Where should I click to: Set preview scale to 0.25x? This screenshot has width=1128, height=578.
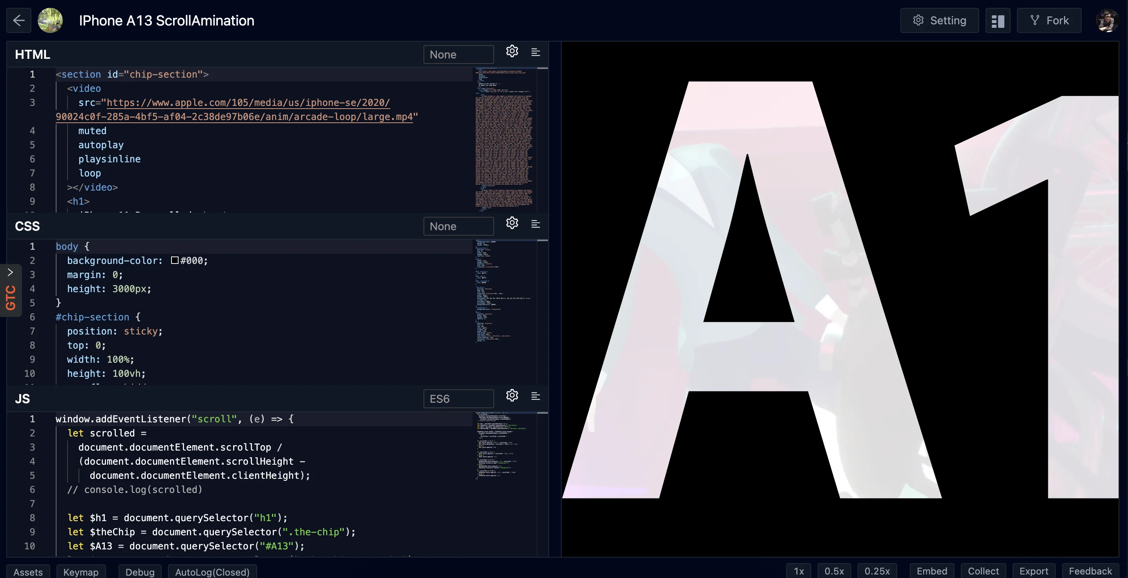[x=877, y=571]
